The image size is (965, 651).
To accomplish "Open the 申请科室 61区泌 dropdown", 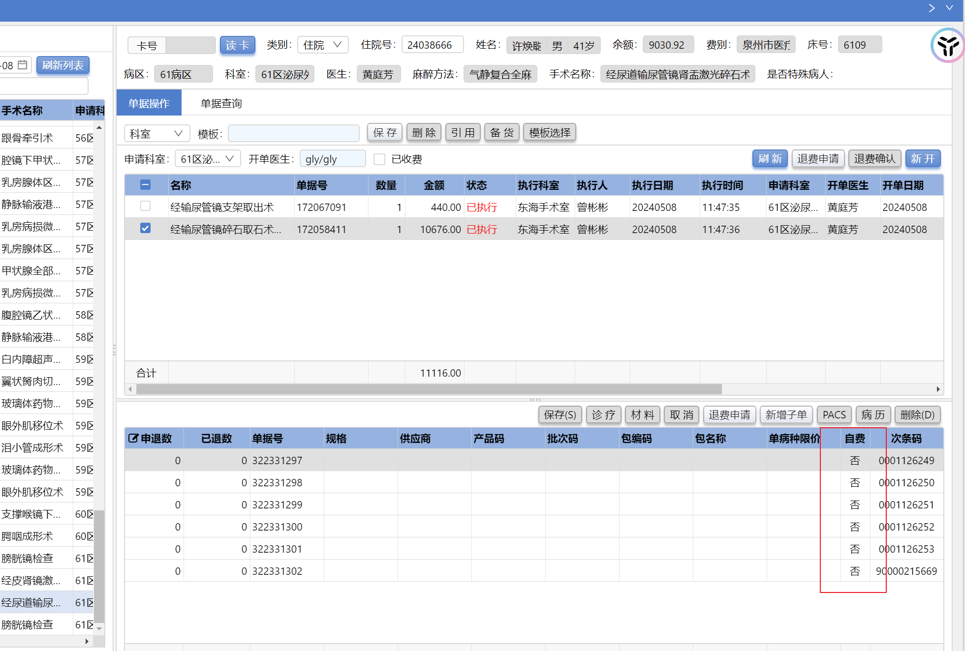I will coord(207,159).
